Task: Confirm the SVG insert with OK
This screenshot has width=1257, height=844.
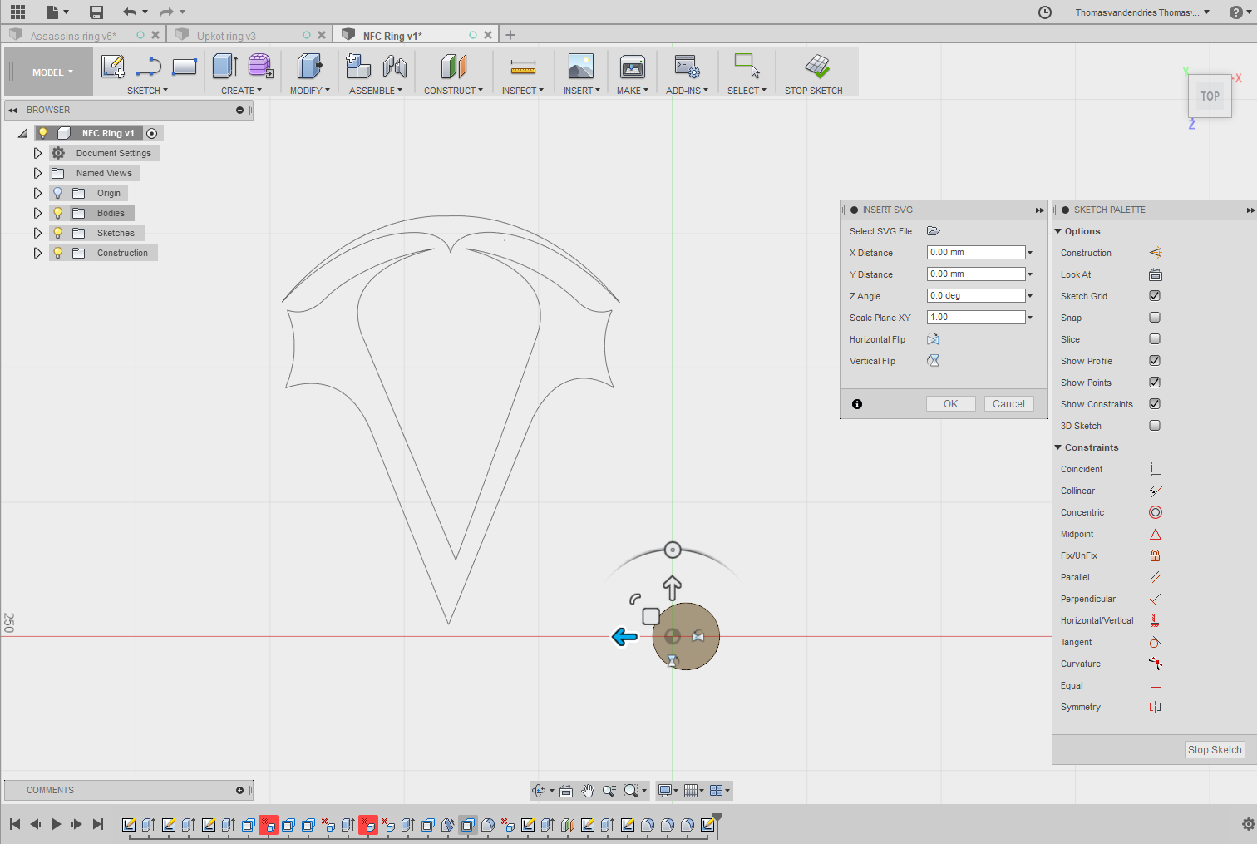Action: click(x=950, y=403)
